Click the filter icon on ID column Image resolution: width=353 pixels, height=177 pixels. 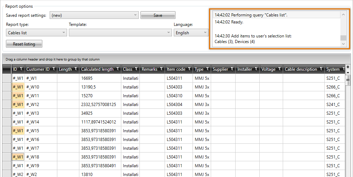coord(21,69)
